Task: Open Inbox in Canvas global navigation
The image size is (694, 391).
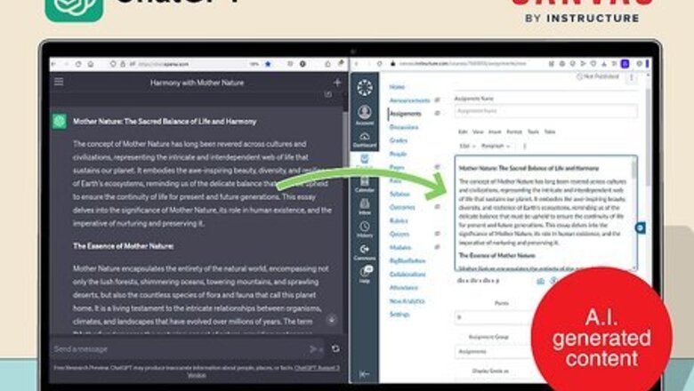Action: click(365, 207)
